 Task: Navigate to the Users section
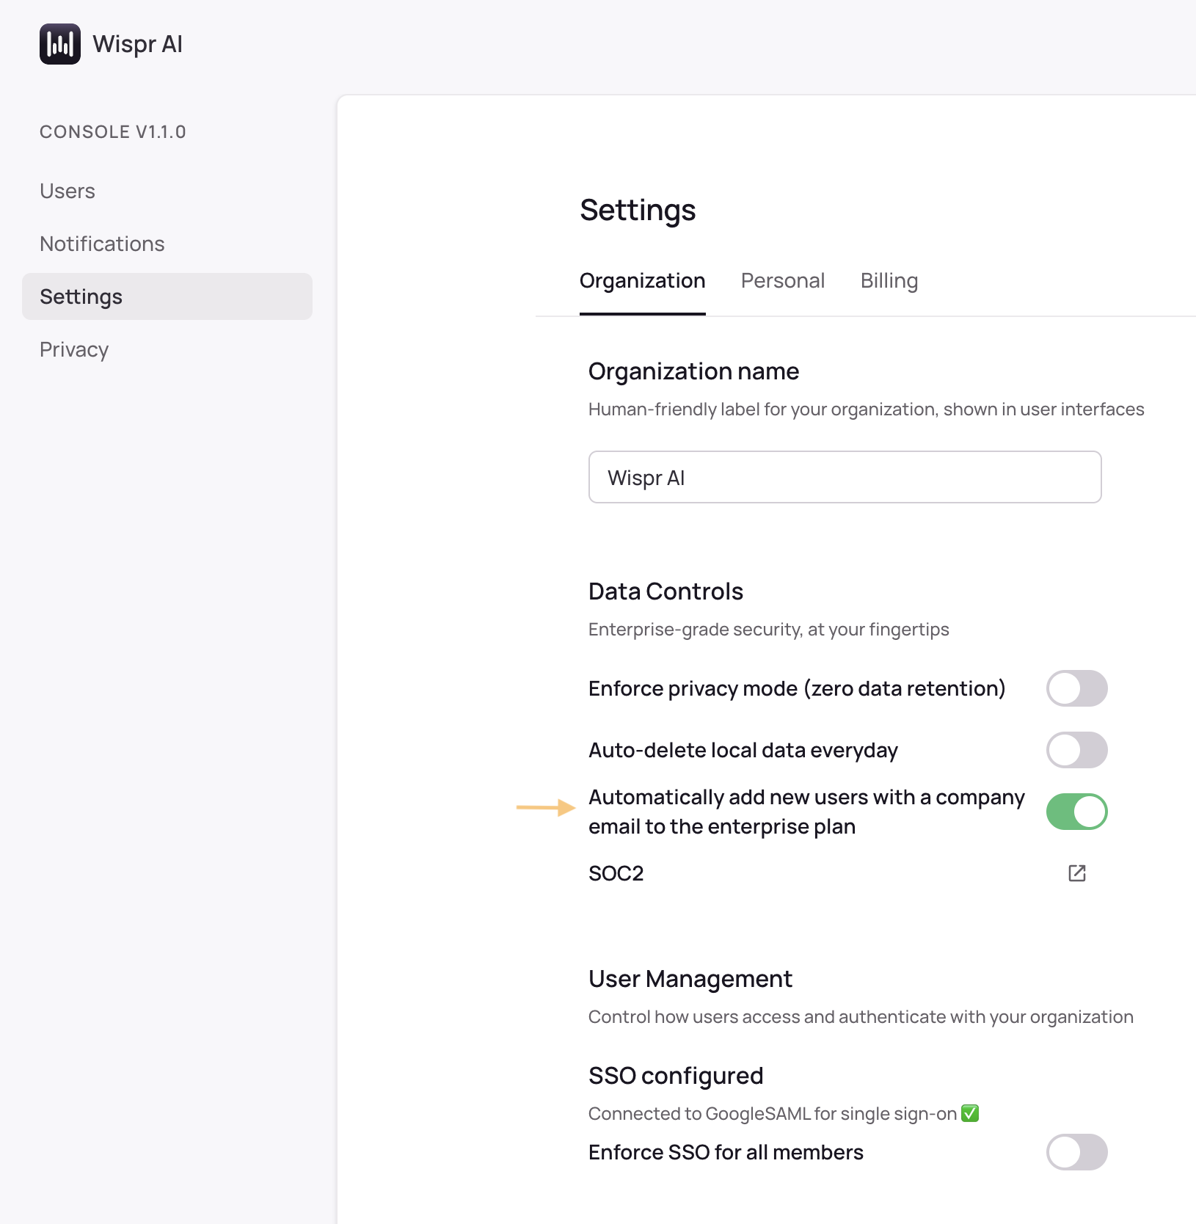coord(67,191)
